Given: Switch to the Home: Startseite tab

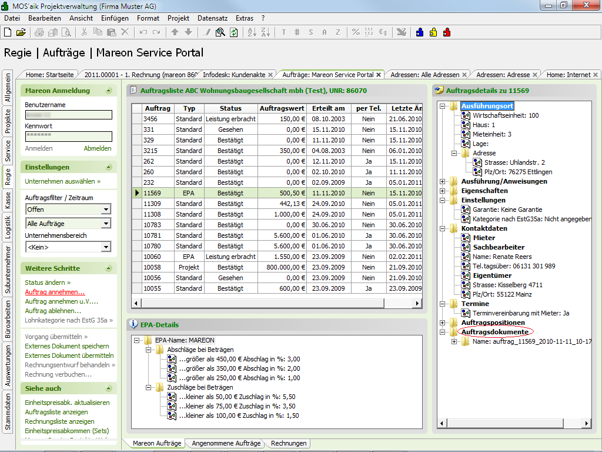Looking at the screenshot, I should point(49,75).
